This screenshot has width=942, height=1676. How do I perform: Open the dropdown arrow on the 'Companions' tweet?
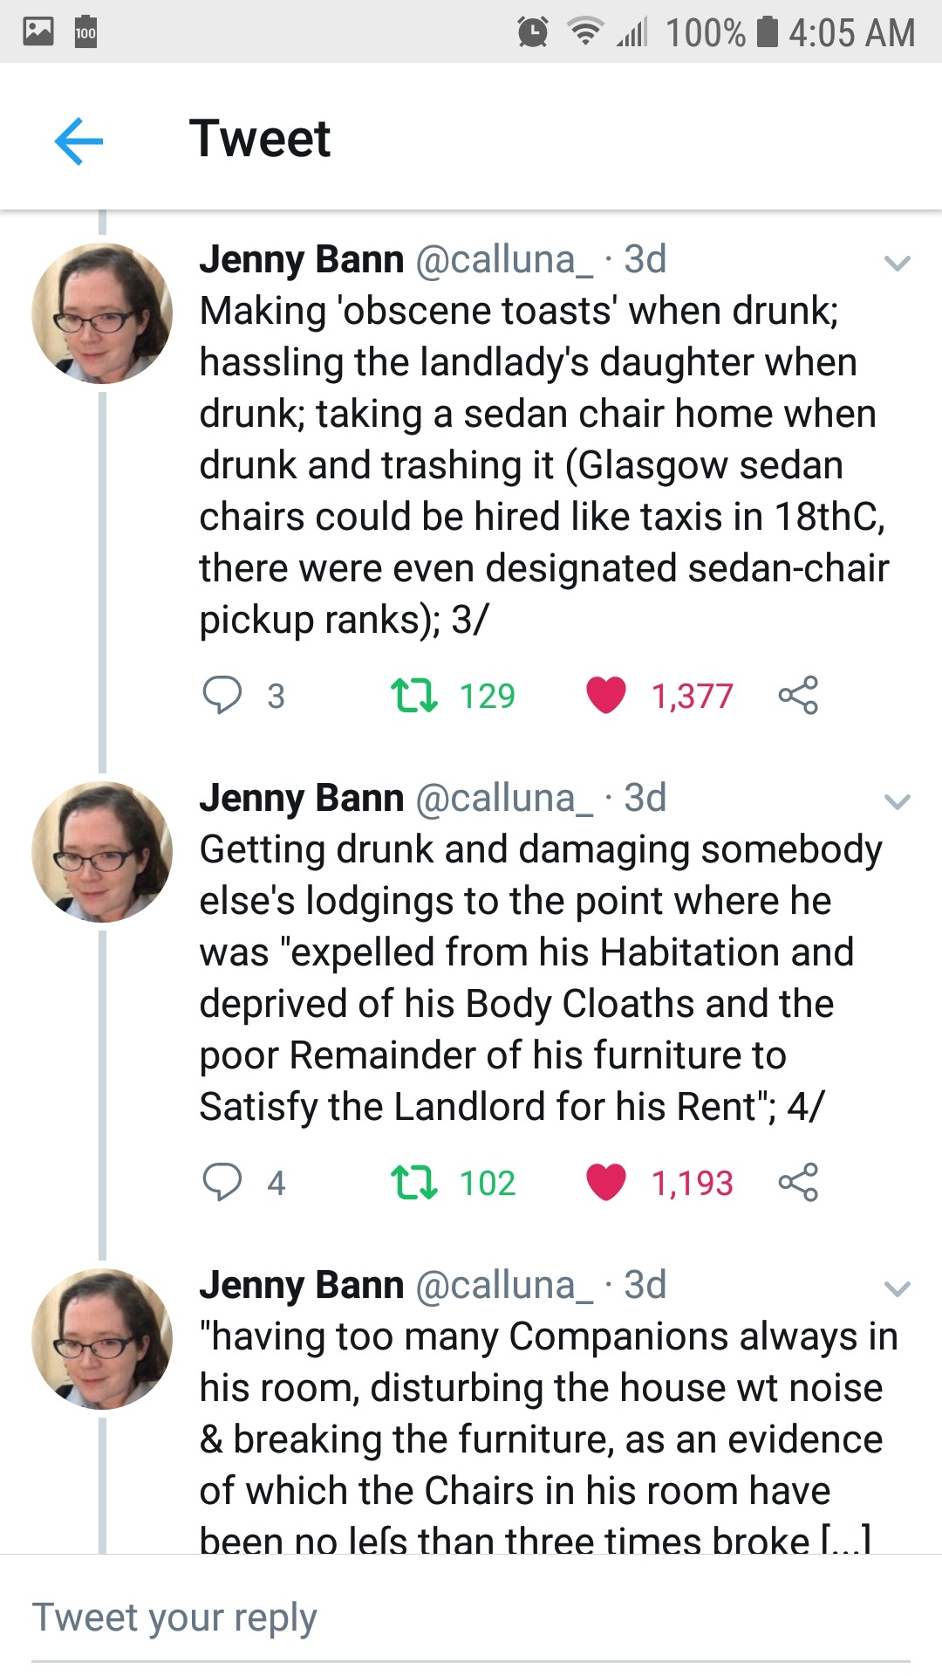(897, 1288)
